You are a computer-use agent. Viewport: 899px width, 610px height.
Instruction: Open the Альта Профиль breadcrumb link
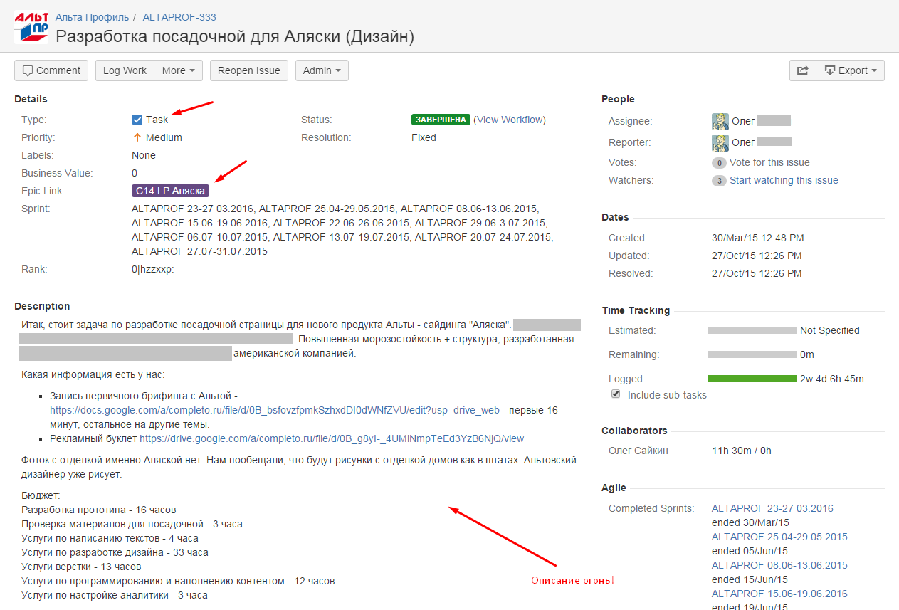[x=92, y=17]
